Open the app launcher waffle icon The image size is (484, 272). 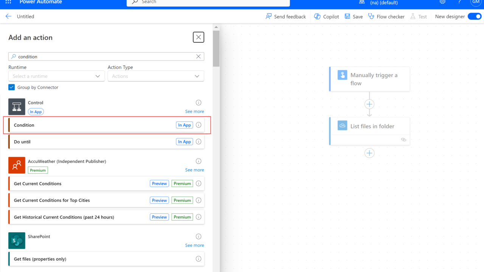pyautogui.click(x=8, y=2)
